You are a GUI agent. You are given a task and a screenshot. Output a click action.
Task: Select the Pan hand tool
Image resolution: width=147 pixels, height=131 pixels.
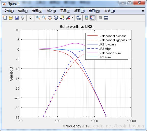[50, 18]
